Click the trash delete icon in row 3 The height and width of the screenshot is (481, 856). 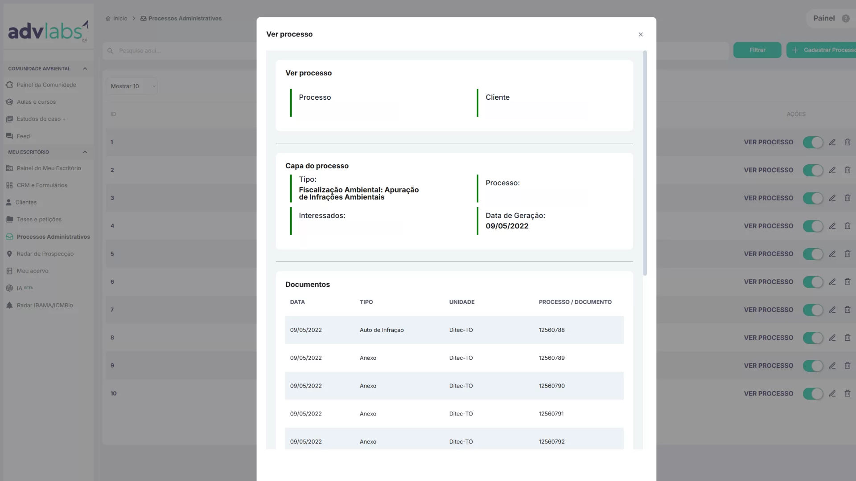pyautogui.click(x=847, y=198)
